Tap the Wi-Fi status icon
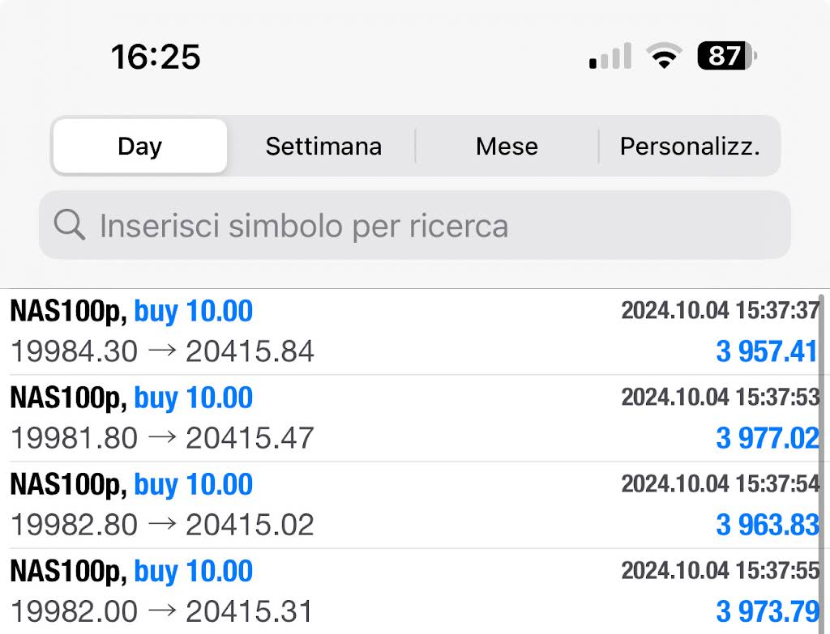The height and width of the screenshot is (634, 830). click(x=663, y=56)
